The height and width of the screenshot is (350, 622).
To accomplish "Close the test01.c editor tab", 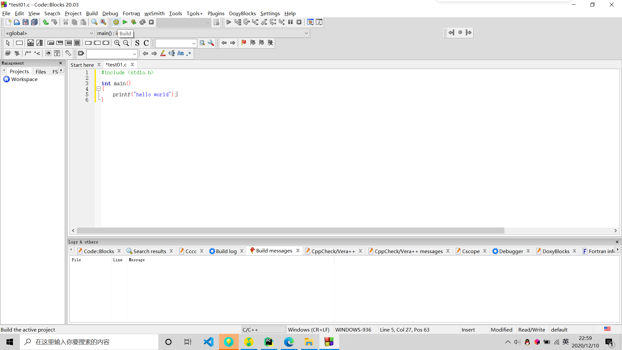I will coord(132,64).
